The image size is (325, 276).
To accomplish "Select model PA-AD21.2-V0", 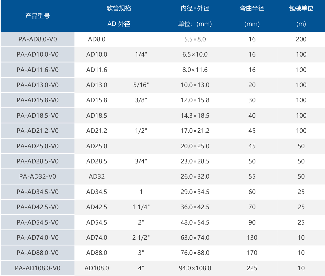I will coord(38,131).
